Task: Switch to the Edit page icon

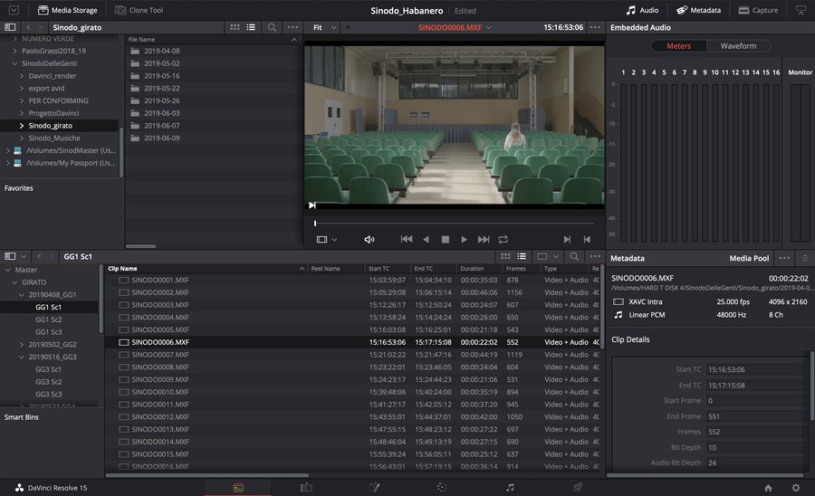Action: click(x=306, y=487)
